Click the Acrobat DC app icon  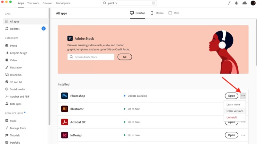(64, 122)
